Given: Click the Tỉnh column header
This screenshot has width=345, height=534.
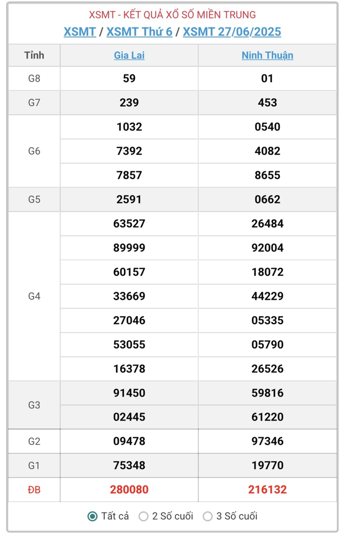Looking at the screenshot, I should [34, 55].
